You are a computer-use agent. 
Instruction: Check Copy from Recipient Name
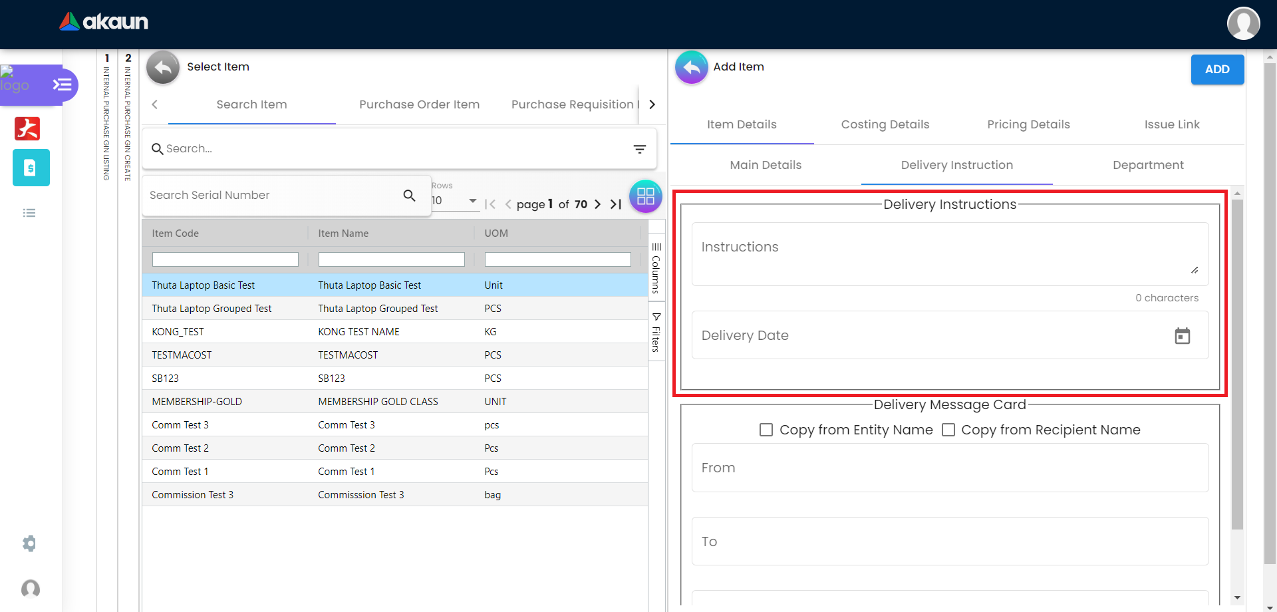tap(948, 430)
